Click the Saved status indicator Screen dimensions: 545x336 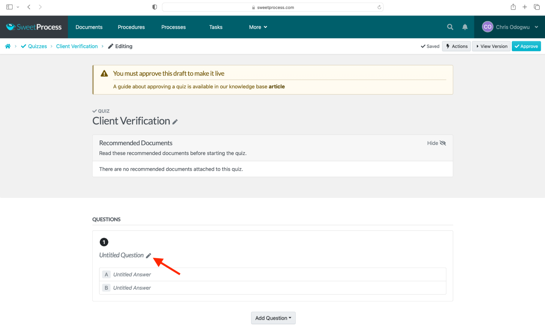[430, 46]
